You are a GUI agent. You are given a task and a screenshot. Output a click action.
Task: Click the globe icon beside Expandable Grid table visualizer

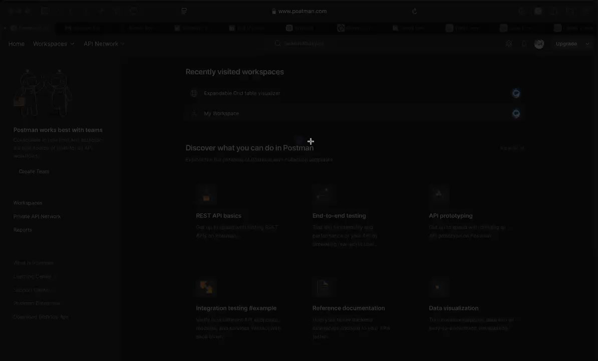(x=194, y=93)
